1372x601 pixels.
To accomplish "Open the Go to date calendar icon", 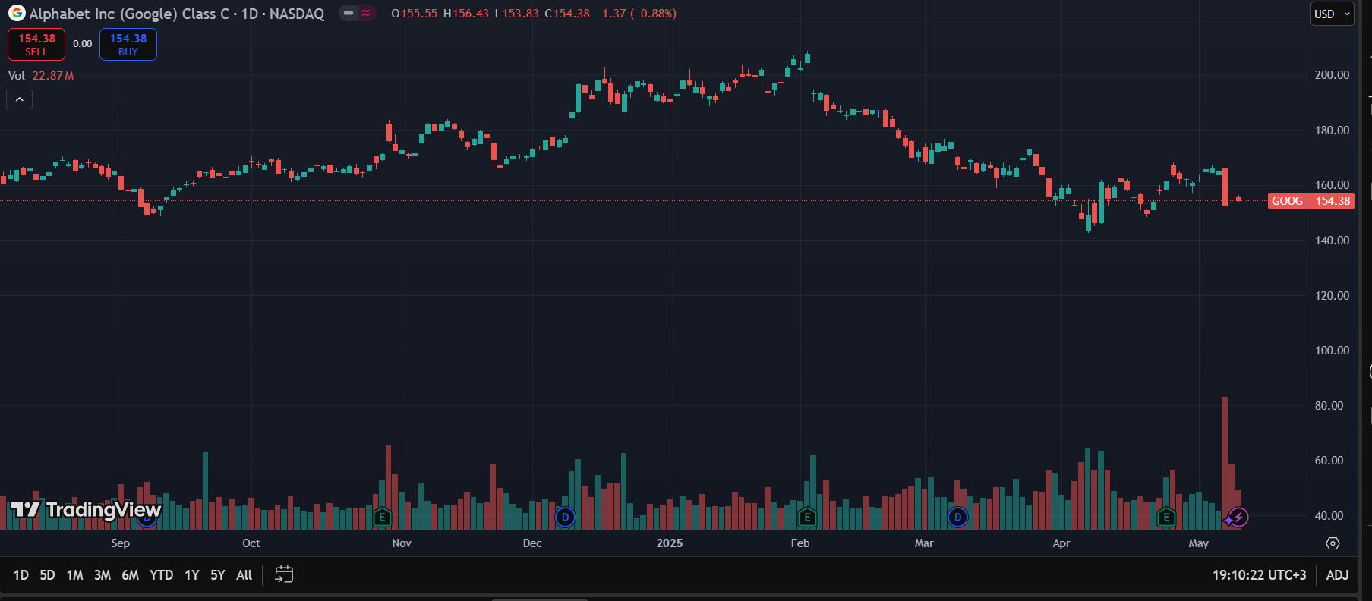I will pos(284,574).
